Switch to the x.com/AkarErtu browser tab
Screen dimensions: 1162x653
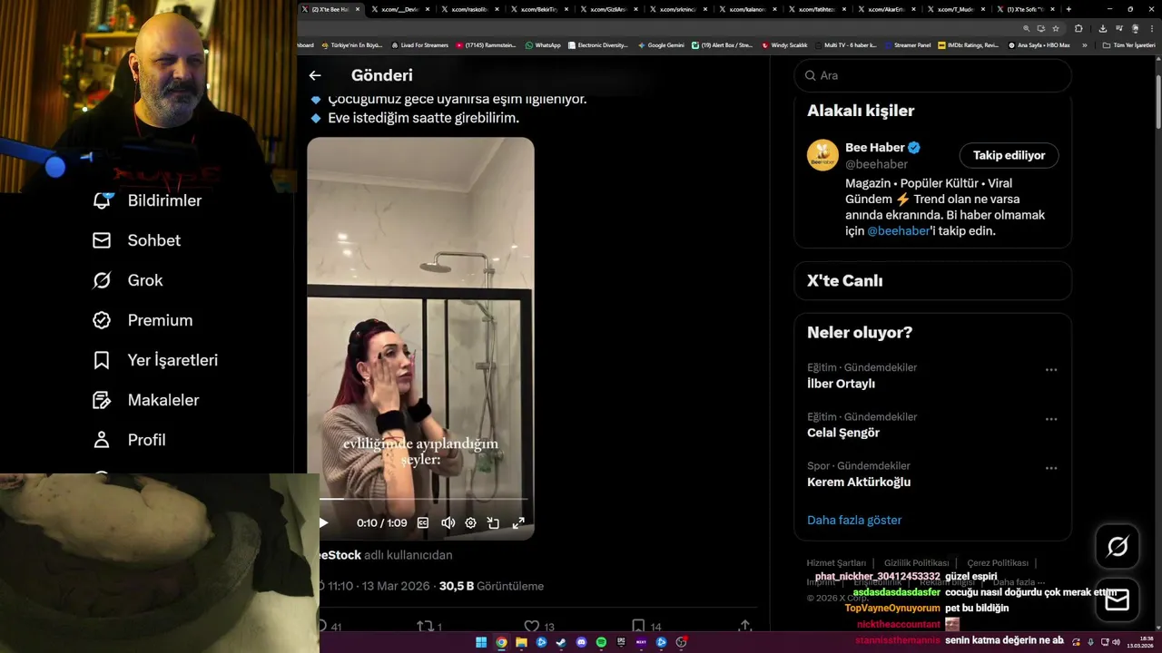[886, 9]
